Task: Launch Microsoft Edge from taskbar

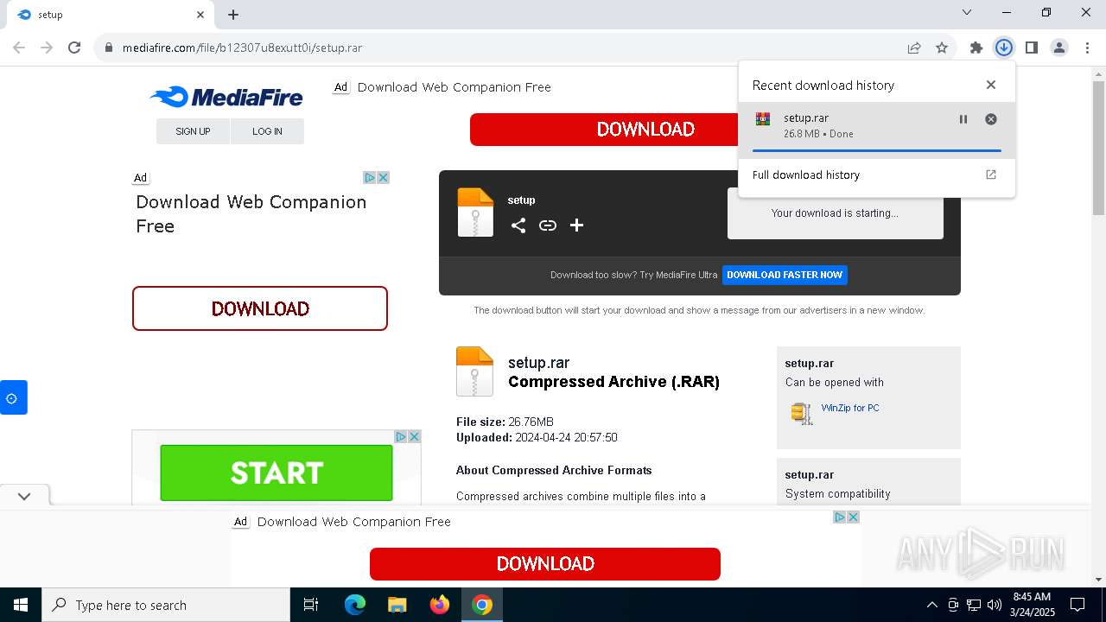Action: [x=355, y=605]
